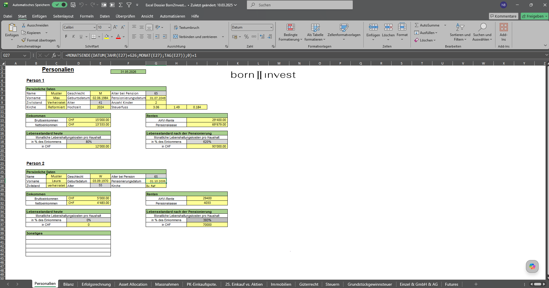Redo the last undone action
The image size is (549, 288).
[x=92, y=5]
